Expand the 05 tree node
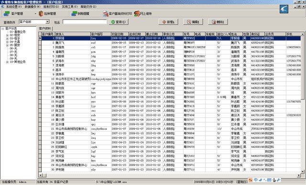This screenshot has width=306, height=185. point(7,45)
